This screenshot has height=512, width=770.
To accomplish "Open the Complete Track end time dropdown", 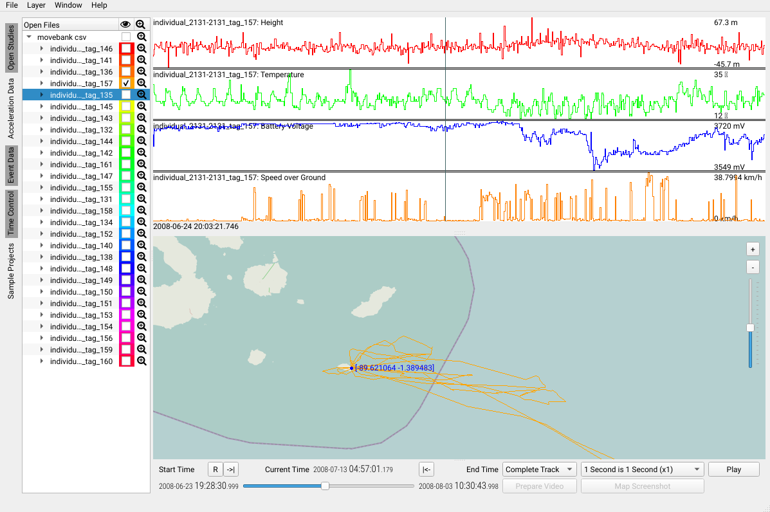I will coord(539,470).
